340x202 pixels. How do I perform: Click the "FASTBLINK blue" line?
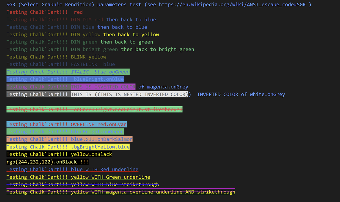pyautogui.click(x=61, y=64)
